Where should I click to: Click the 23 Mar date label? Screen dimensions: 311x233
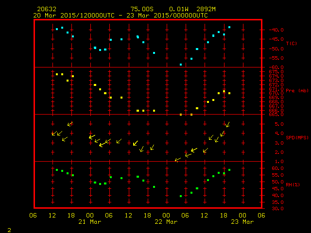(242, 222)
